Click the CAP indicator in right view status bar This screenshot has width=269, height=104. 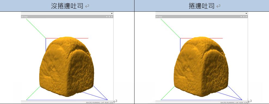click(237, 103)
